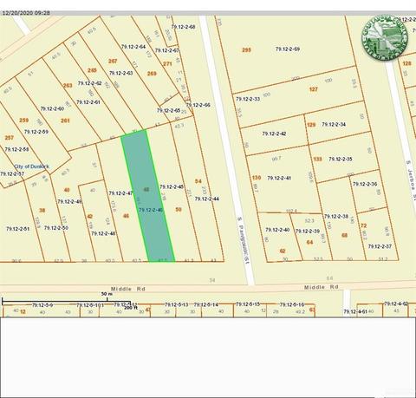
Task: Click parcel label 79.12-4-61
Action: [355, 311]
